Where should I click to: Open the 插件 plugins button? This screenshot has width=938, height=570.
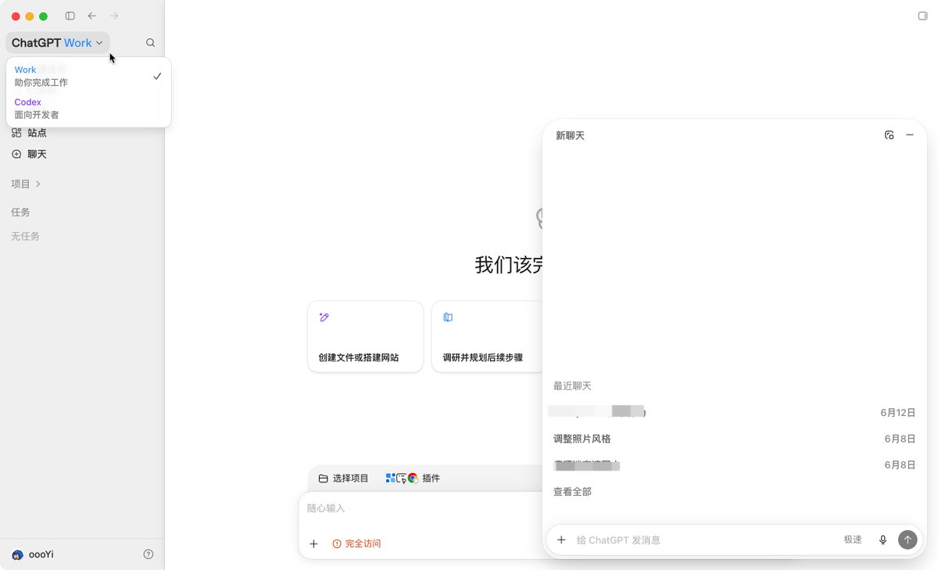point(413,478)
